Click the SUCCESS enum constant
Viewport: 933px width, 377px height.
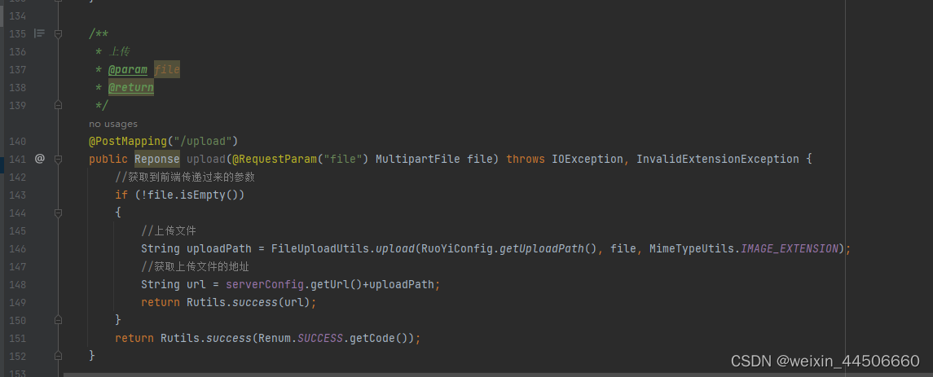320,339
